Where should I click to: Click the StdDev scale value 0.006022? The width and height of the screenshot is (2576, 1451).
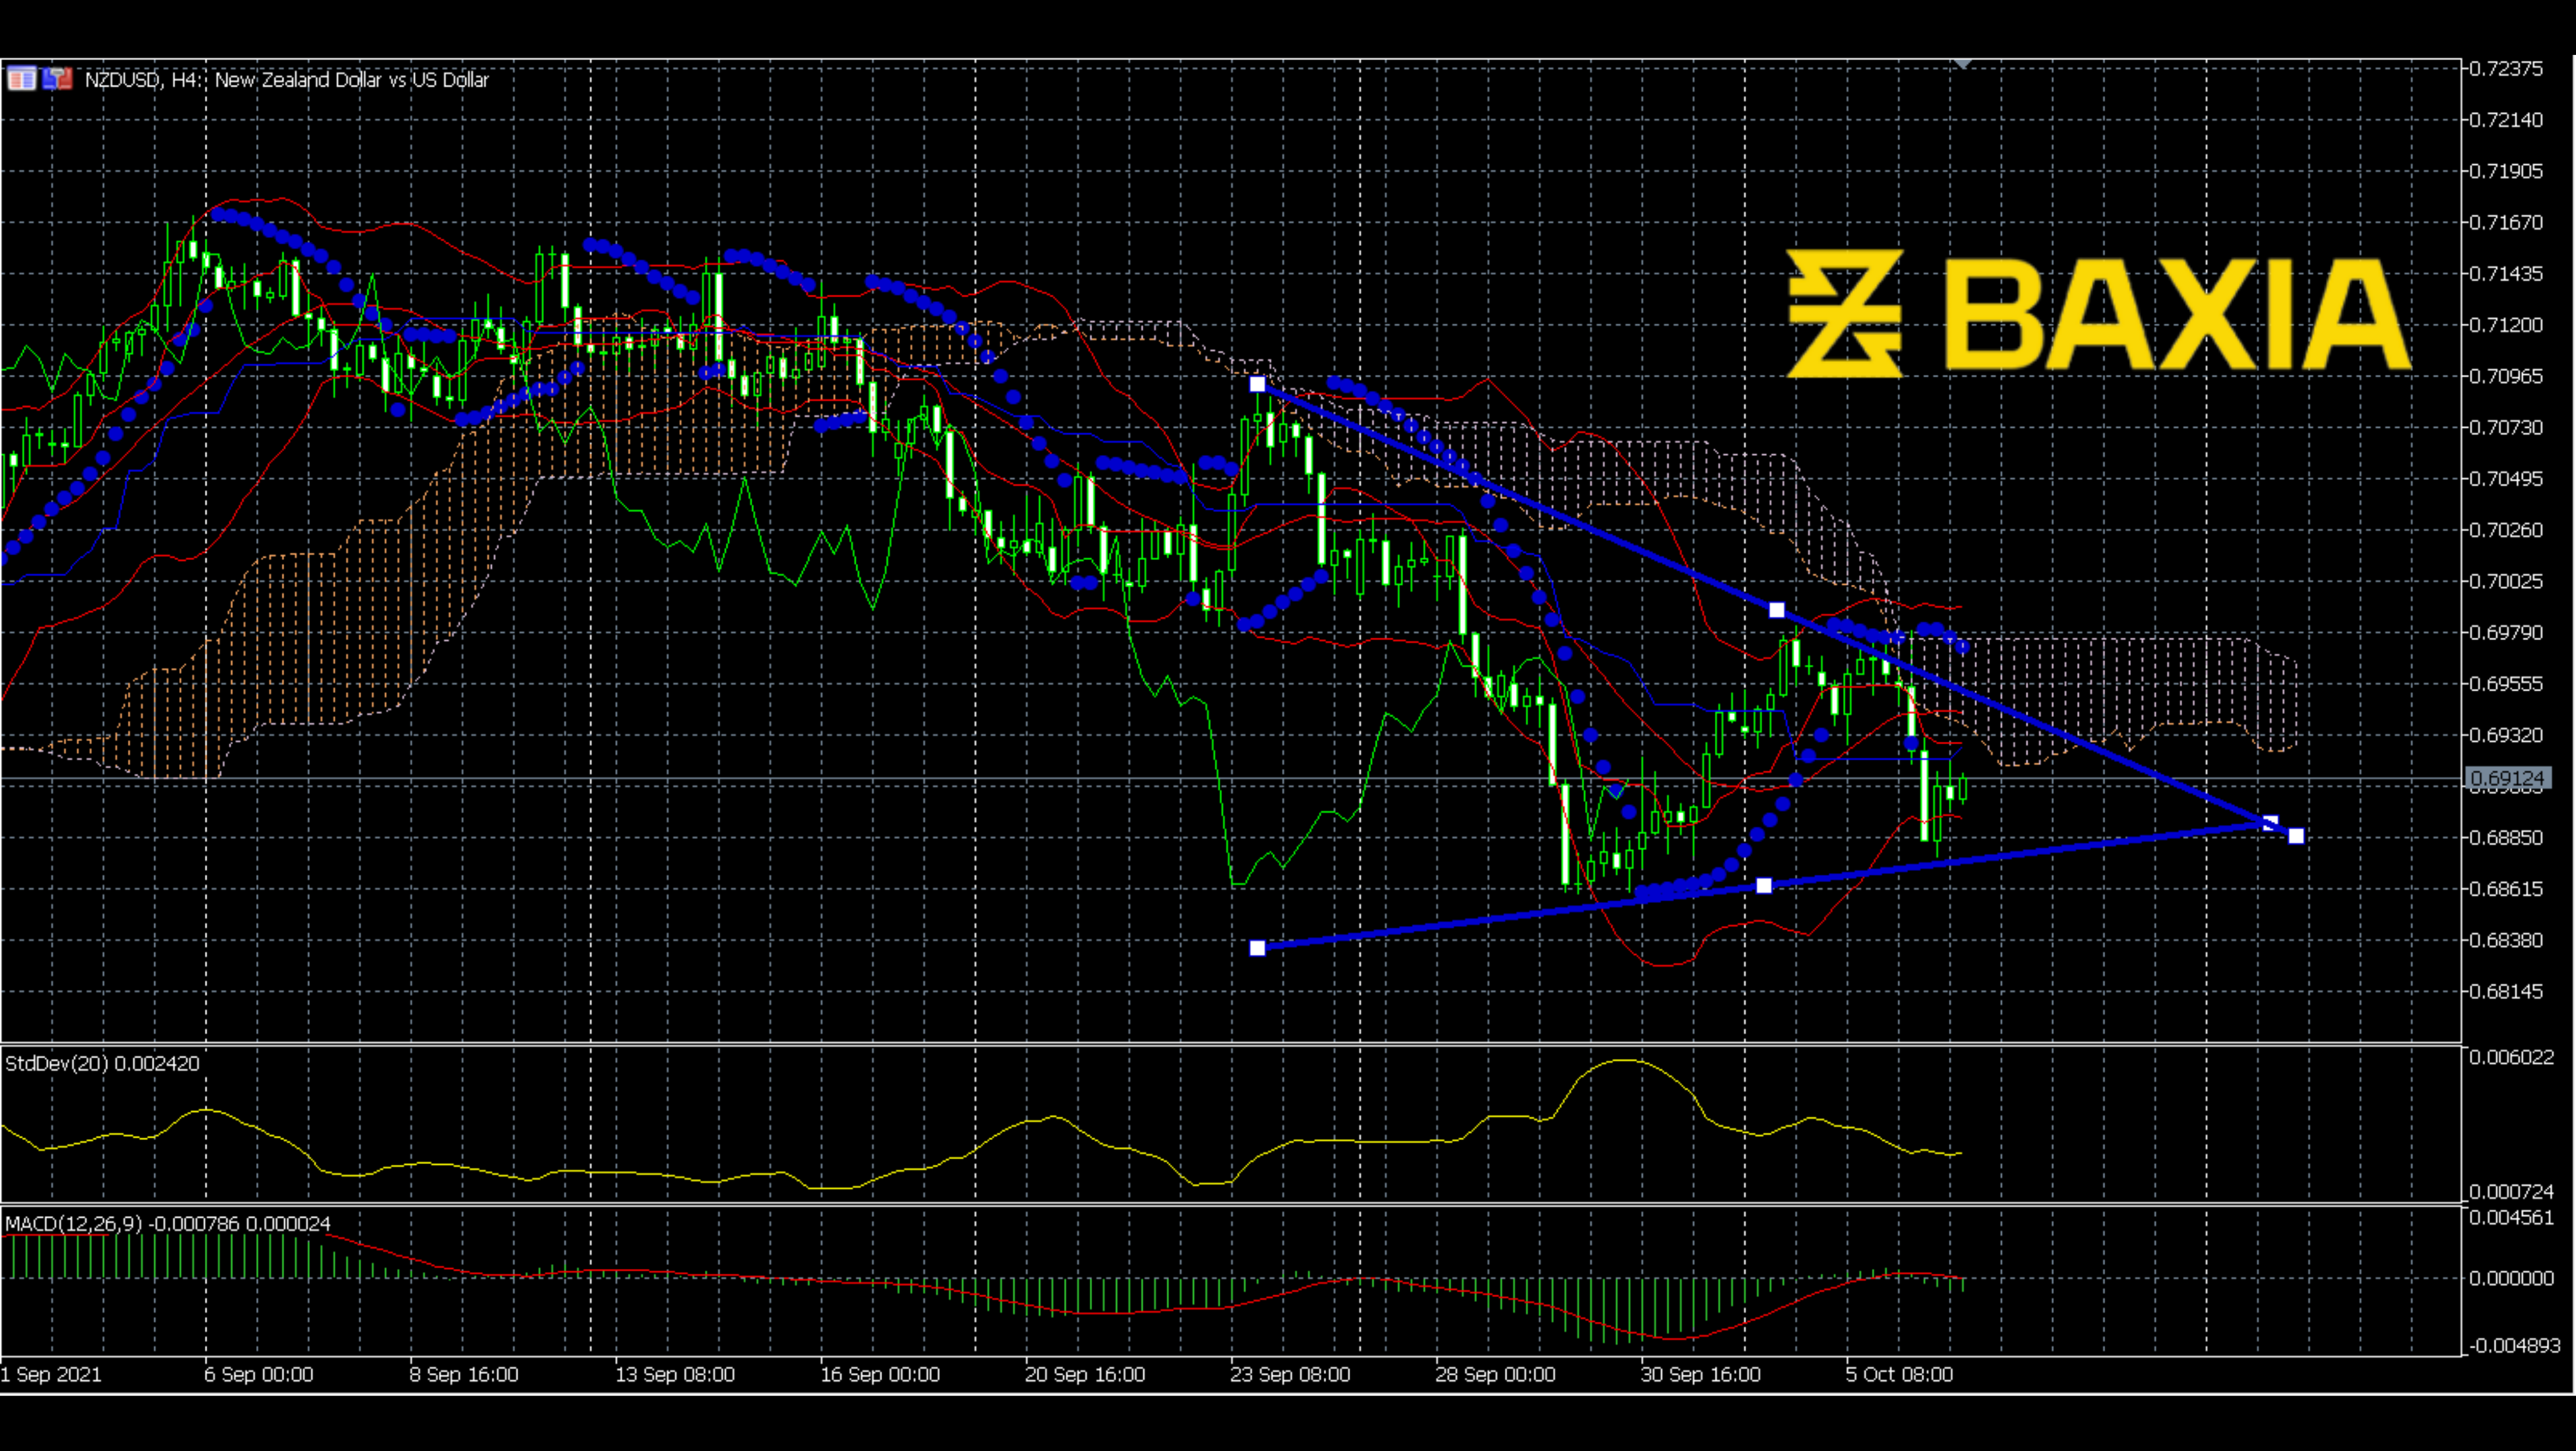coord(2511,1057)
